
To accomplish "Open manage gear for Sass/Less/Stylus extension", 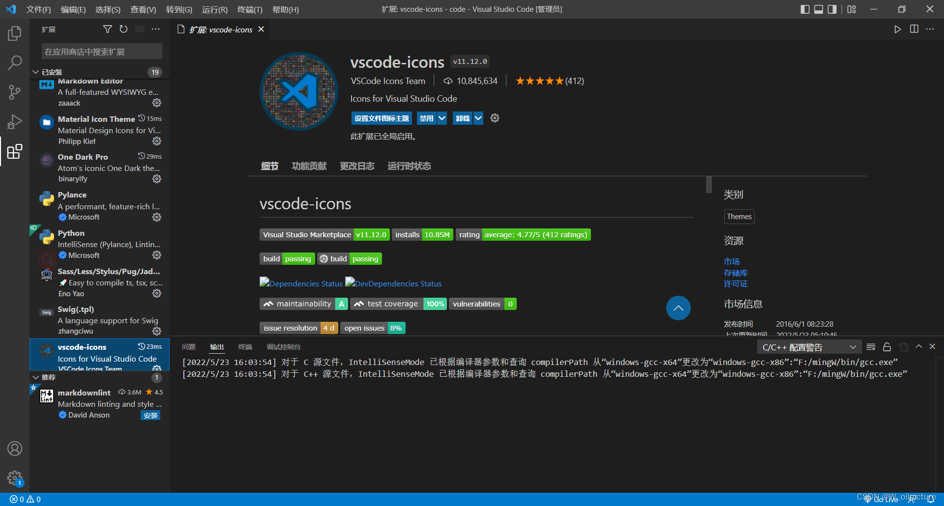I will click(x=157, y=293).
